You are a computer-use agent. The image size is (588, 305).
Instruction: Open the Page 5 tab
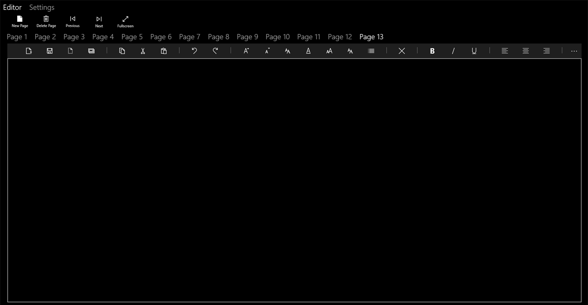tap(132, 37)
